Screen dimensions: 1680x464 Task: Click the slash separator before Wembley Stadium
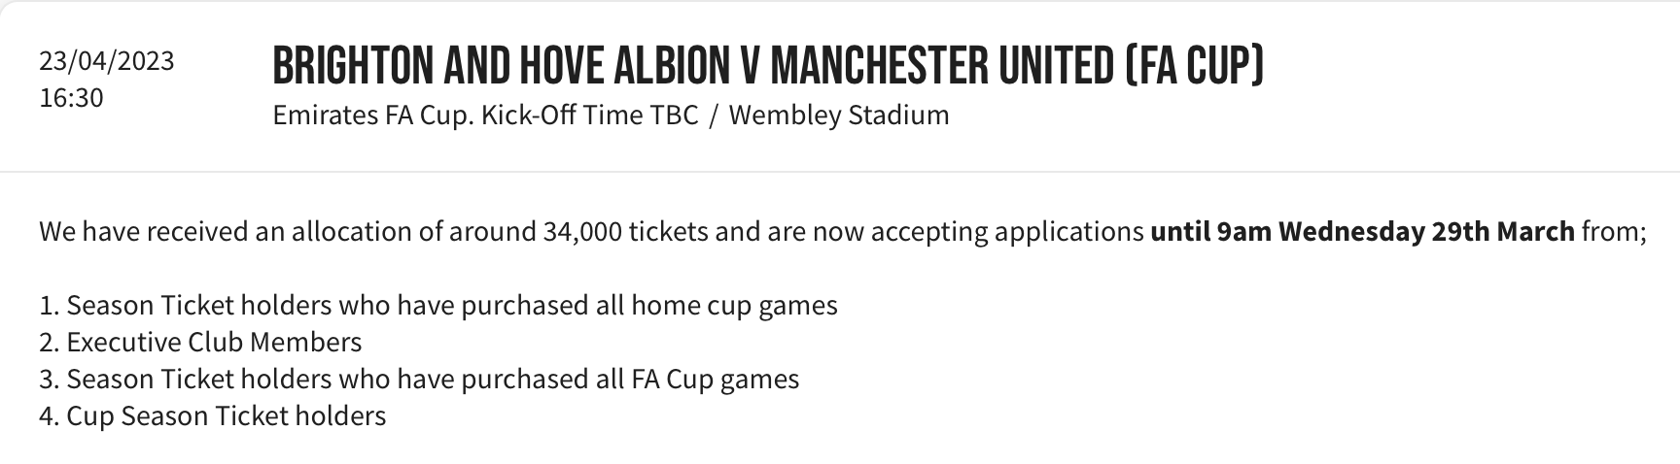pos(714,116)
